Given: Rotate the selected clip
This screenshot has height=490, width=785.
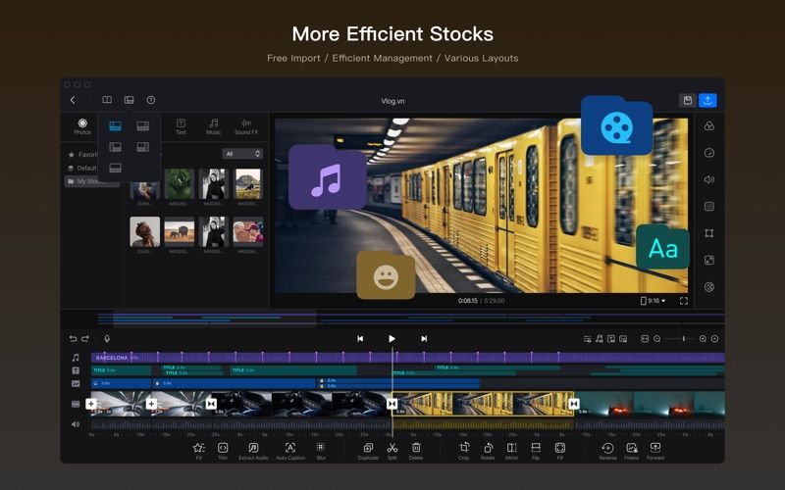Looking at the screenshot, I should click(488, 451).
